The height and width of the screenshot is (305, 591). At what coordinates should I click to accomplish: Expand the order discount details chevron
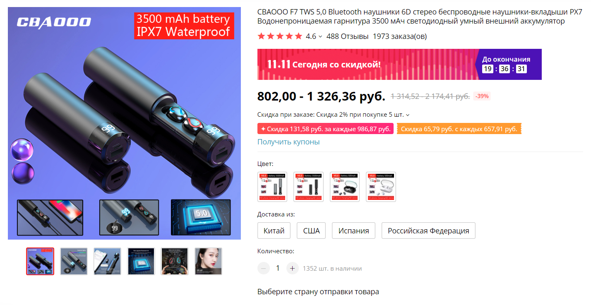408,115
